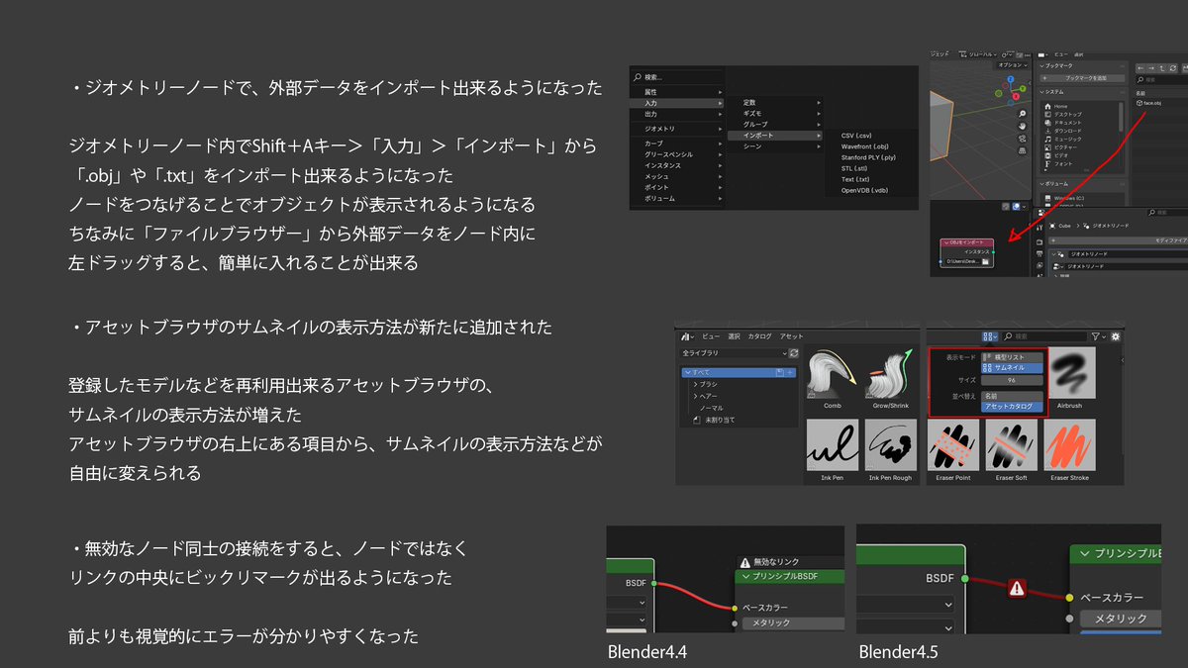Screen dimensions: 1188x668
Task: Click ブックマークを追加 button
Action: pos(1083,78)
